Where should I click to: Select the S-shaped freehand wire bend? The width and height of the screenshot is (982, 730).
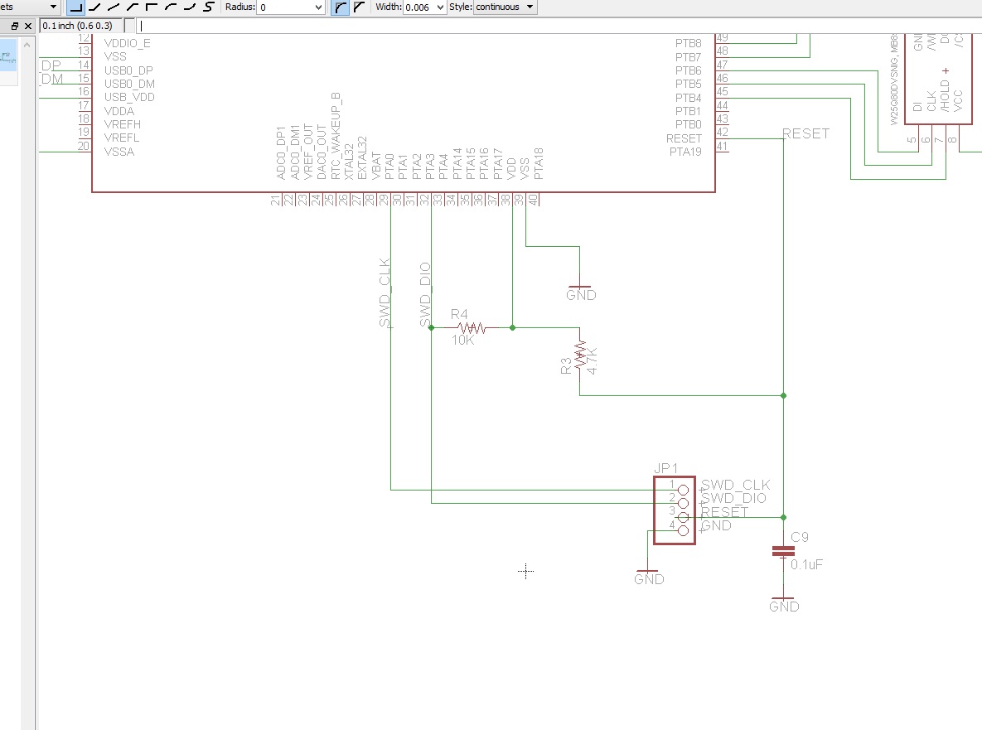point(209,7)
